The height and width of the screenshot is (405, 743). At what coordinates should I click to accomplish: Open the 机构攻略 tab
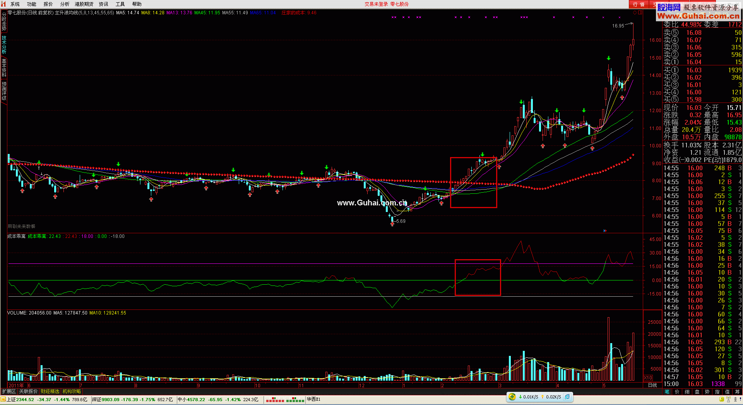point(72,391)
